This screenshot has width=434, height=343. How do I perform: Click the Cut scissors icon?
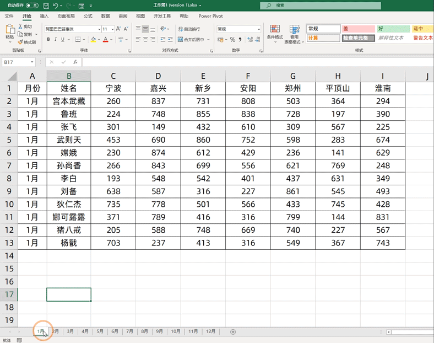[x=20, y=26]
